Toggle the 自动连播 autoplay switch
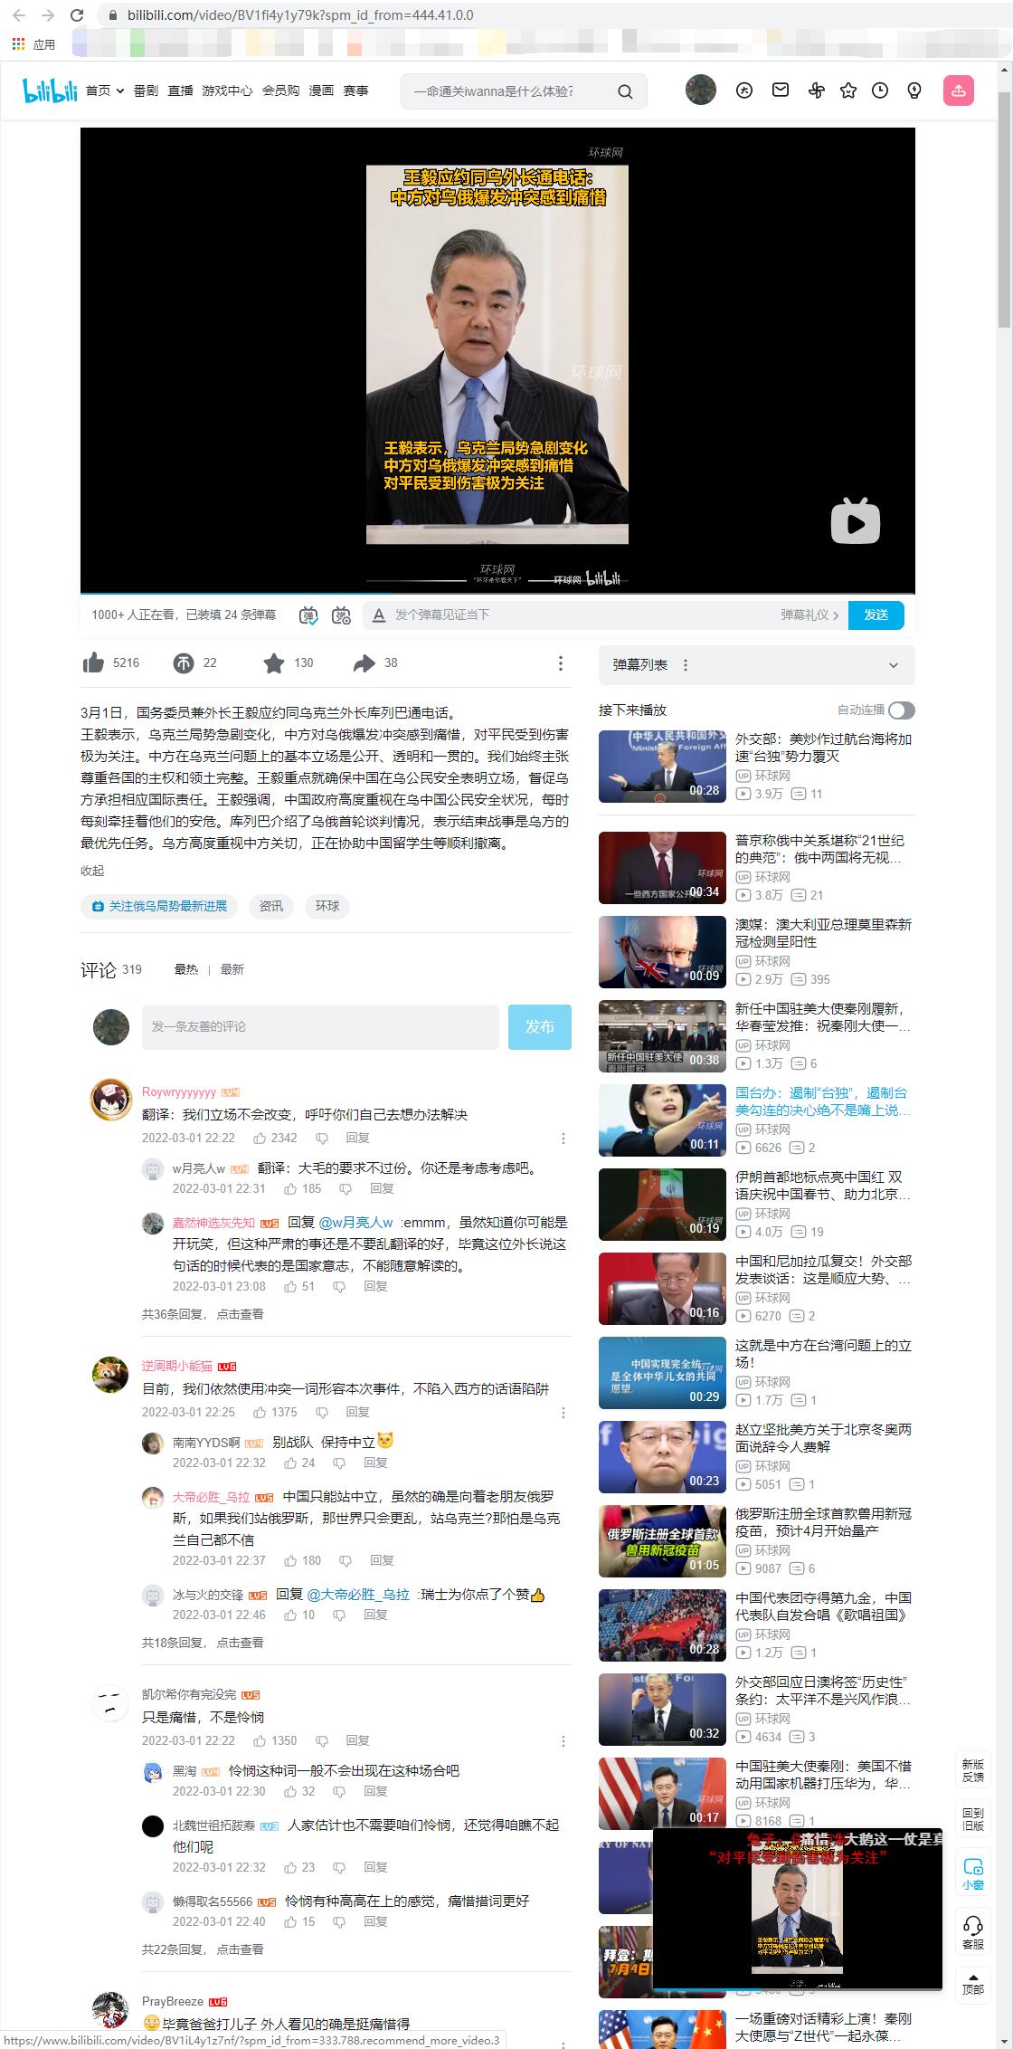This screenshot has height=2049, width=1013. 901,710
